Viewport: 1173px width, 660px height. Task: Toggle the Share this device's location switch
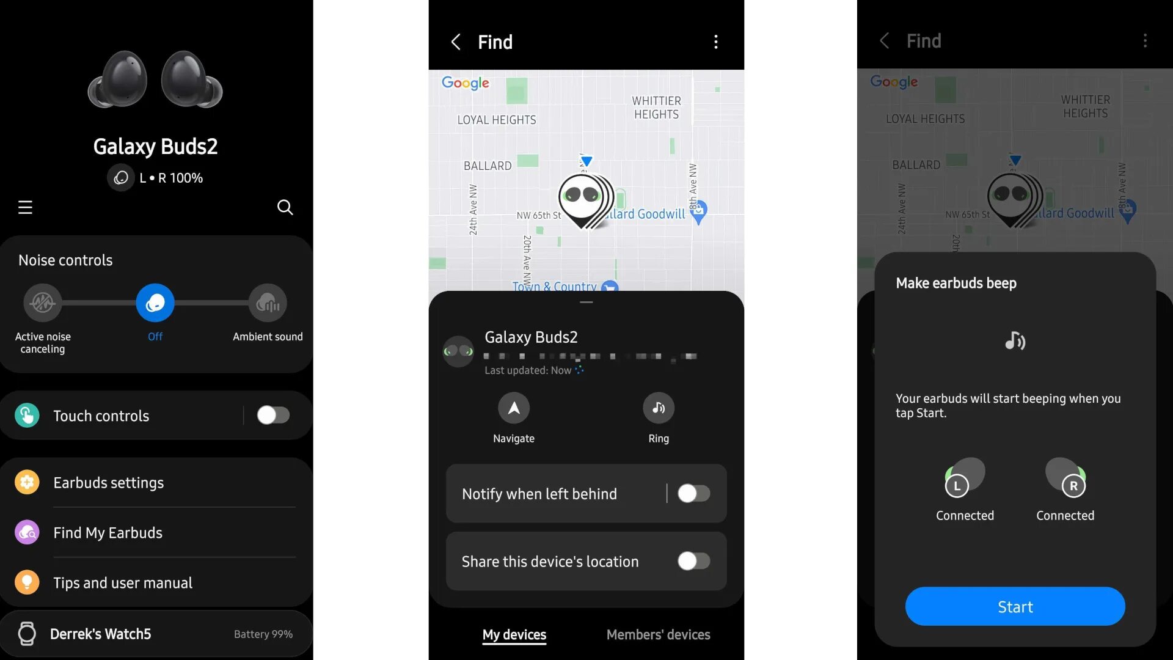click(691, 561)
